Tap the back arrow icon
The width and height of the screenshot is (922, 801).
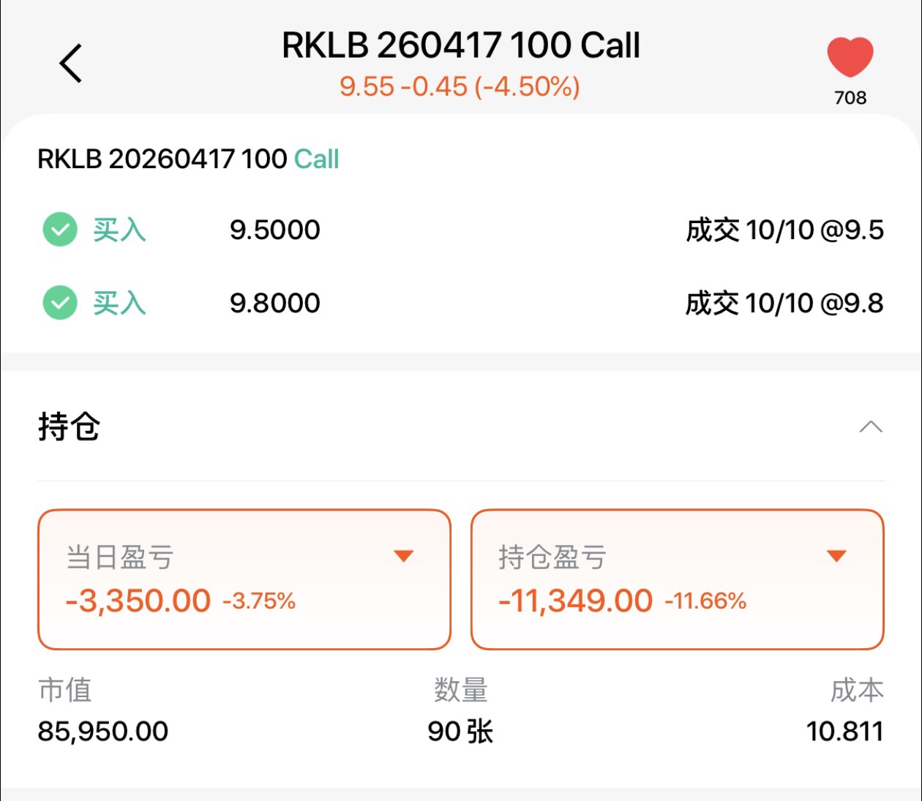[71, 63]
